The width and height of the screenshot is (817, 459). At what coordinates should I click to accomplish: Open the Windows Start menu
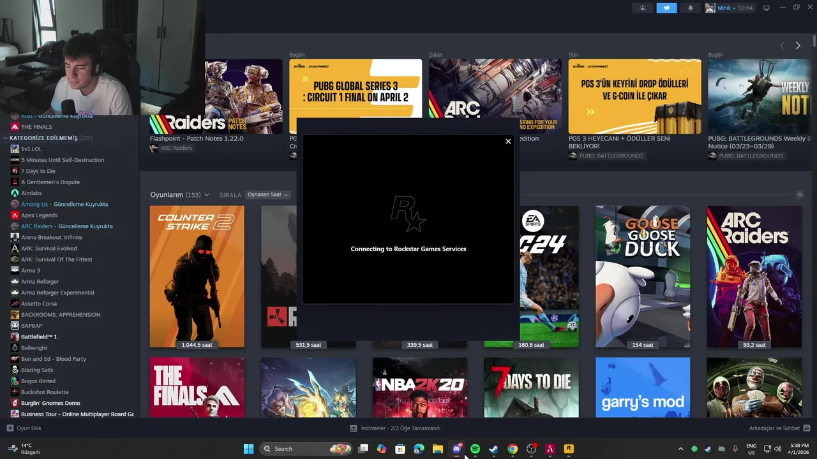248,449
